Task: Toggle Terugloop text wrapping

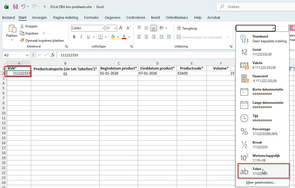Action: coord(187,28)
